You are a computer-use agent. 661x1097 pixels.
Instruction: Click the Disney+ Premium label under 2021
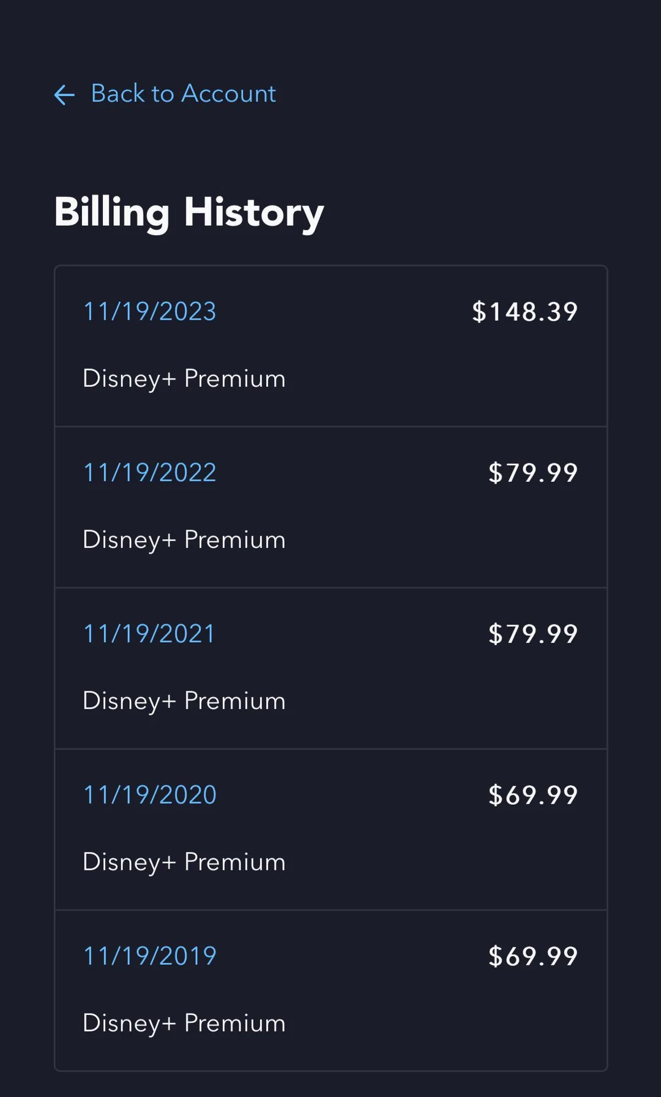click(184, 701)
